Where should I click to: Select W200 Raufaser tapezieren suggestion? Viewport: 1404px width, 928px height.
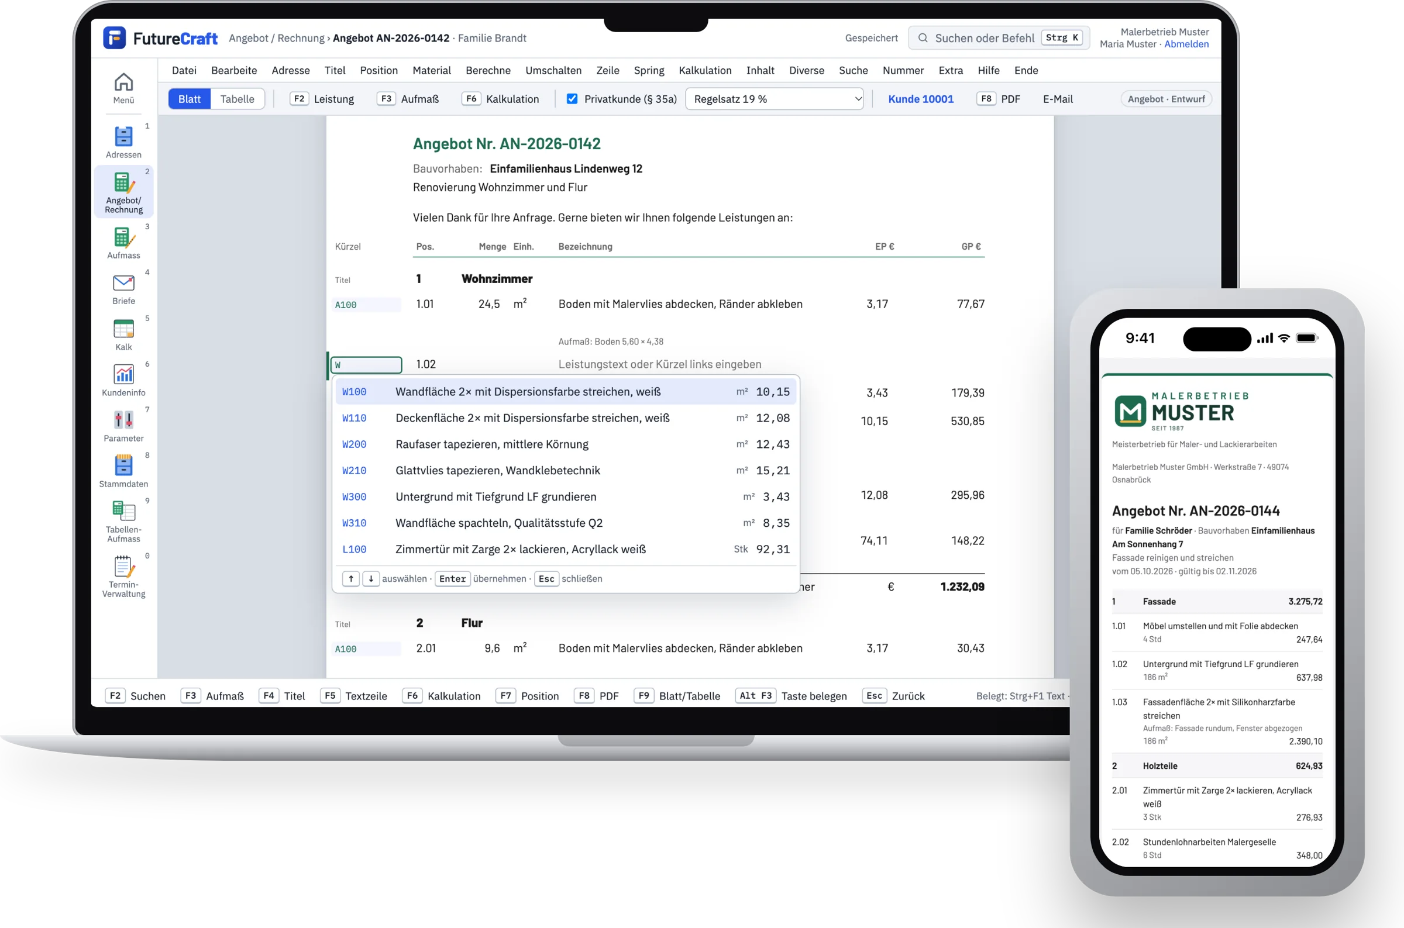pos(565,444)
